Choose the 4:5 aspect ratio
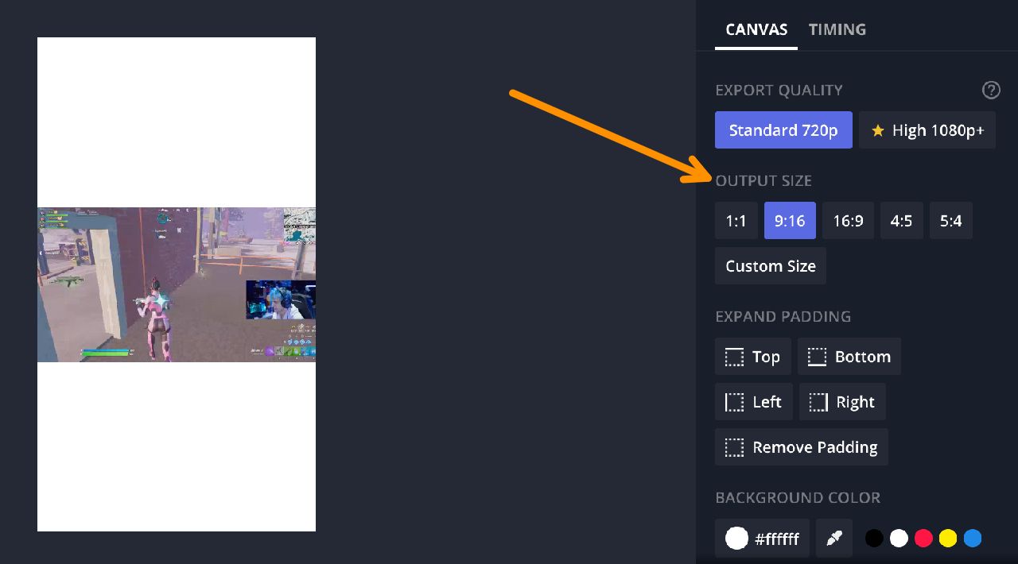This screenshot has height=564, width=1018. click(x=901, y=221)
